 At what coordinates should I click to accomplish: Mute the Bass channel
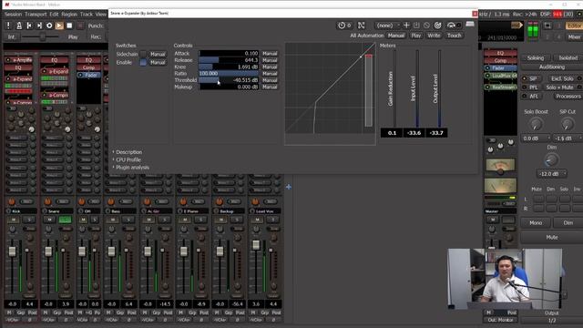pyautogui.click(x=113, y=220)
